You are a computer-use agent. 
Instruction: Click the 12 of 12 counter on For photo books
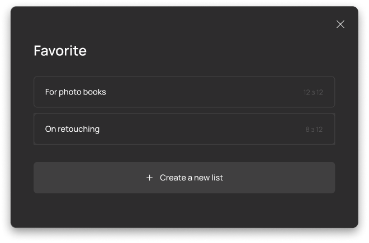click(x=313, y=92)
